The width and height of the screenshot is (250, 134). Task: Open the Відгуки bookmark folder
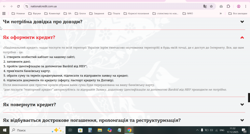(x=35, y=14)
